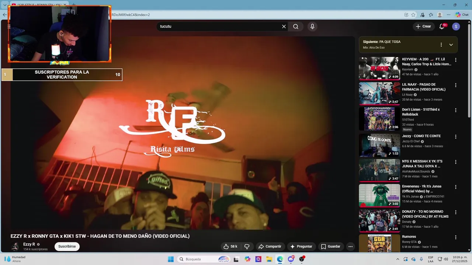
Task: Open the Humedad weather widget
Action: click(x=15, y=259)
